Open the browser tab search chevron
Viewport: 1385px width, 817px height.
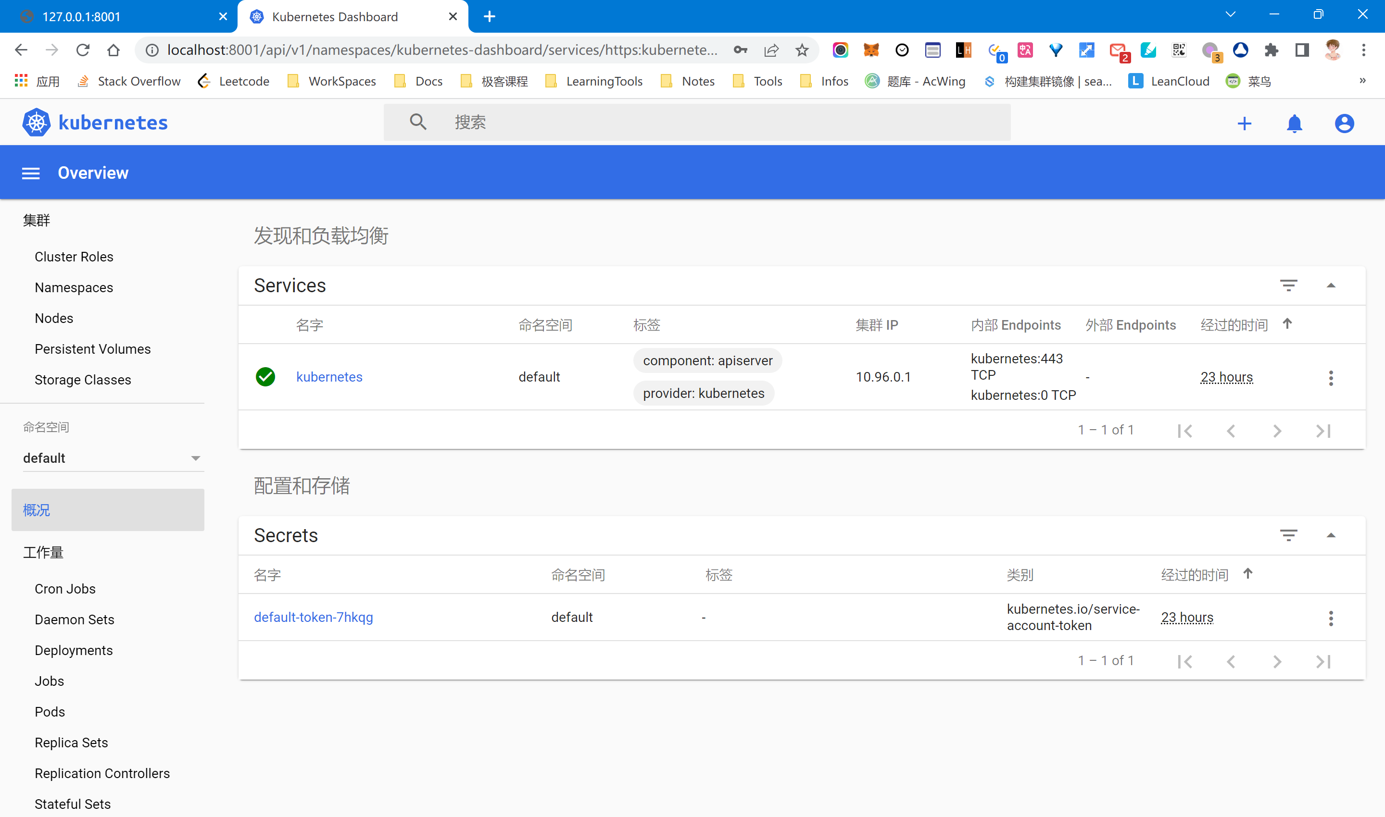coord(1230,15)
